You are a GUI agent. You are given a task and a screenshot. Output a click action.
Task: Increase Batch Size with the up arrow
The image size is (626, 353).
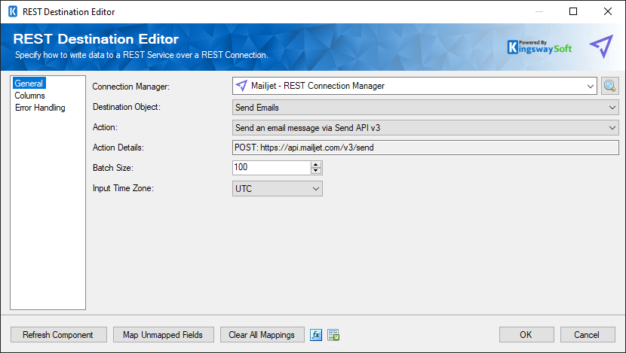[316, 165]
